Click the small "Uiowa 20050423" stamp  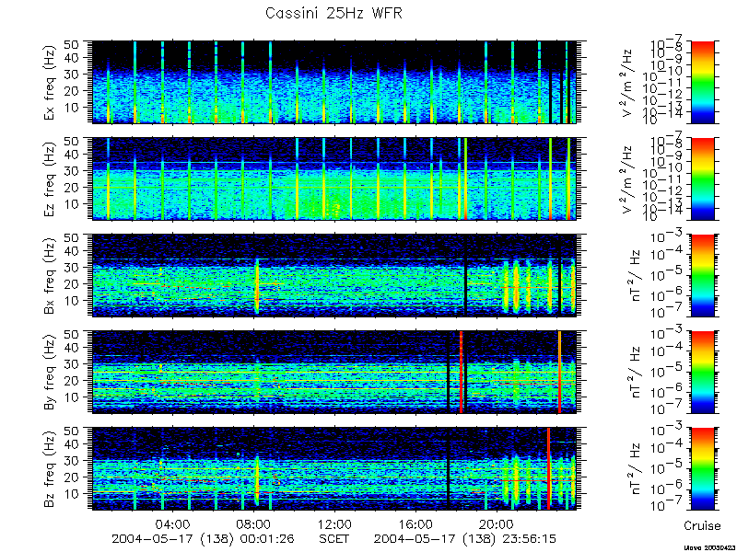click(x=709, y=547)
